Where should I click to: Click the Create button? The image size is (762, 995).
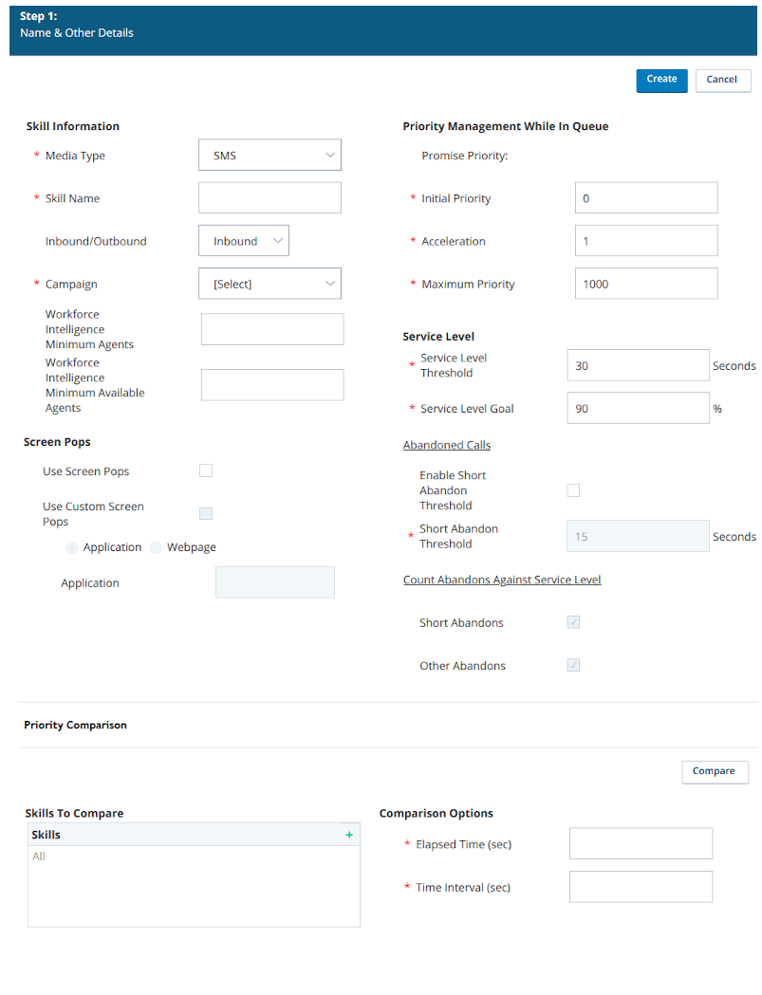pos(661,81)
